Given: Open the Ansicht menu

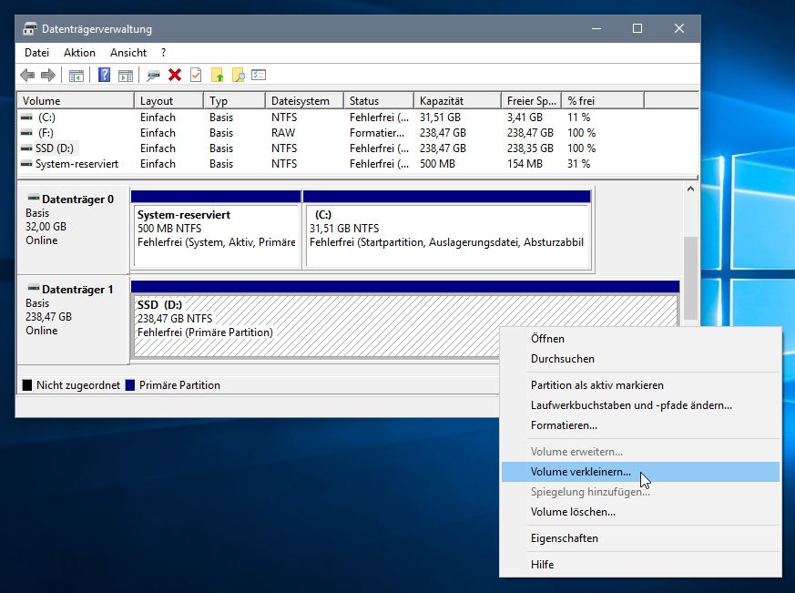Looking at the screenshot, I should 128,53.
